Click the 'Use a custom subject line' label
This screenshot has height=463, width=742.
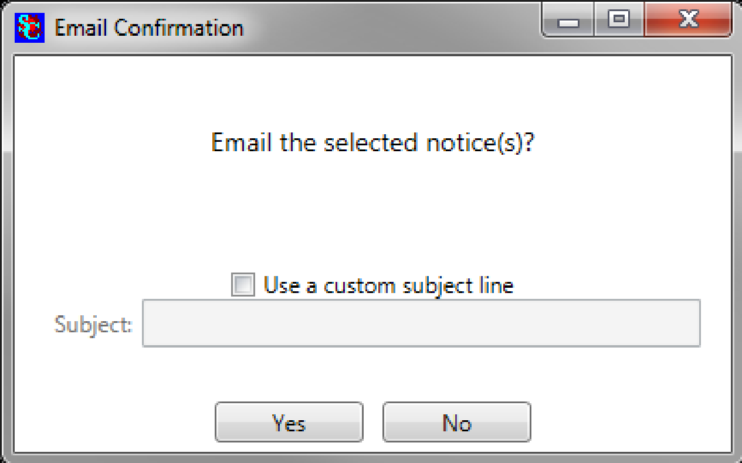point(388,285)
